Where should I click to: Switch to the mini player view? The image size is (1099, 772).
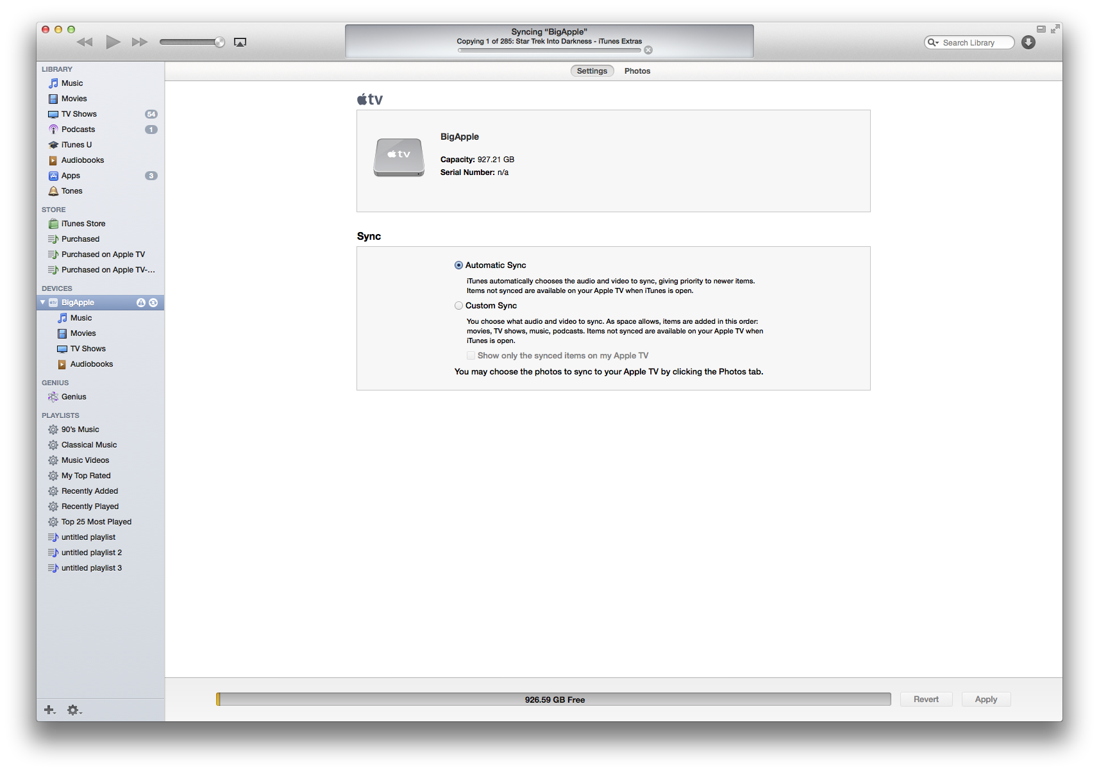1041,29
